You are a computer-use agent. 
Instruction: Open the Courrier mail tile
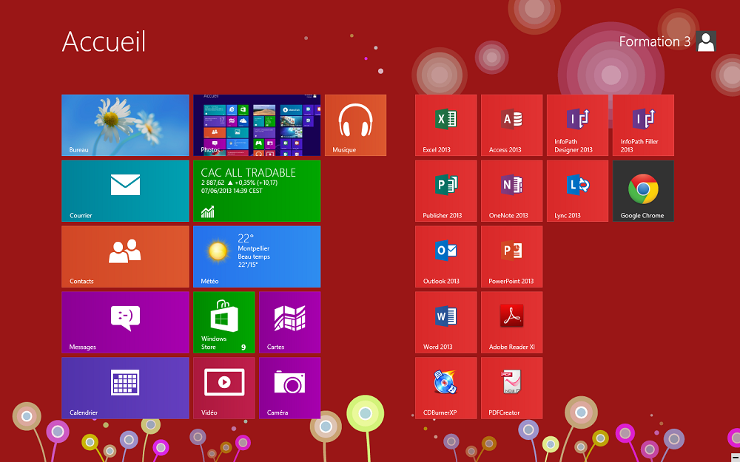[125, 191]
